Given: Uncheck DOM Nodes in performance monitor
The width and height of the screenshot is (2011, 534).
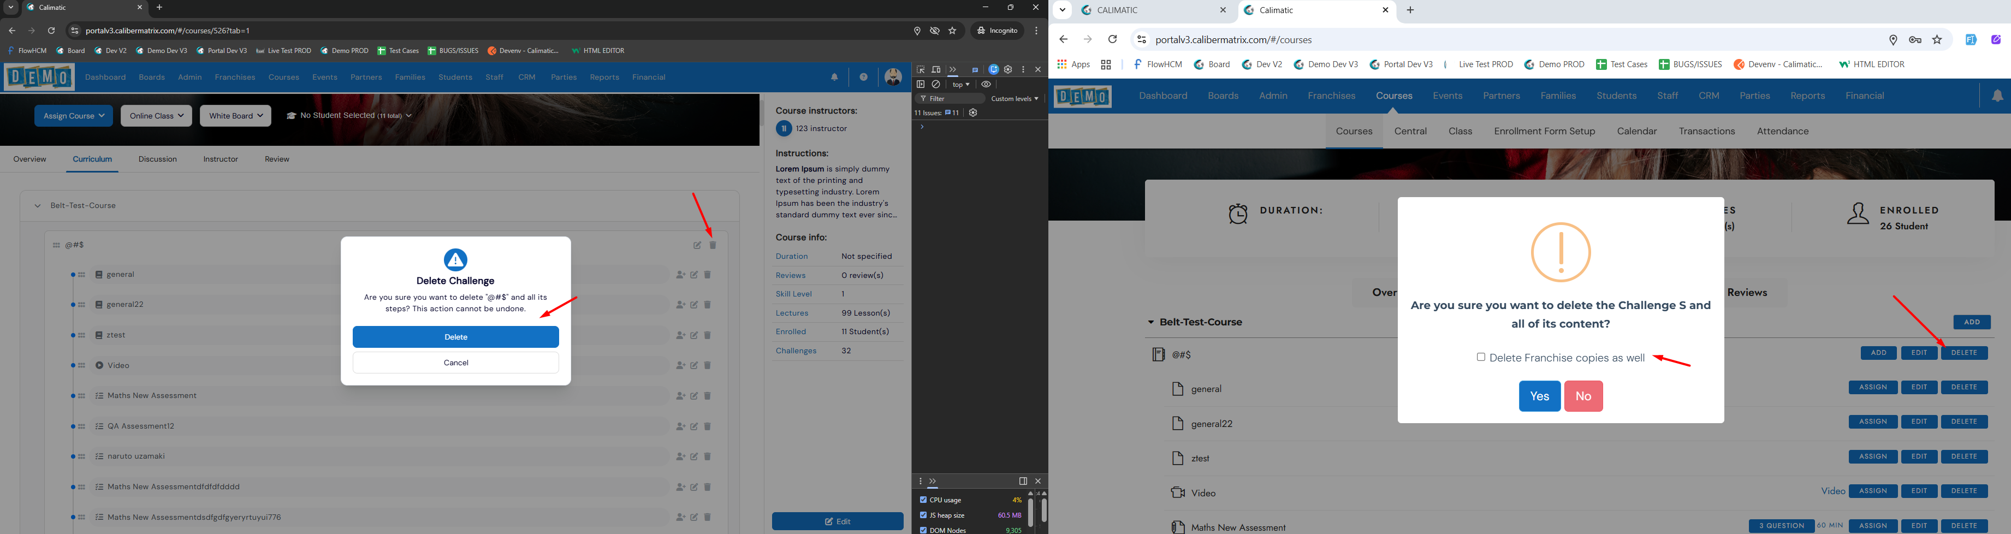Looking at the screenshot, I should pos(923,530).
